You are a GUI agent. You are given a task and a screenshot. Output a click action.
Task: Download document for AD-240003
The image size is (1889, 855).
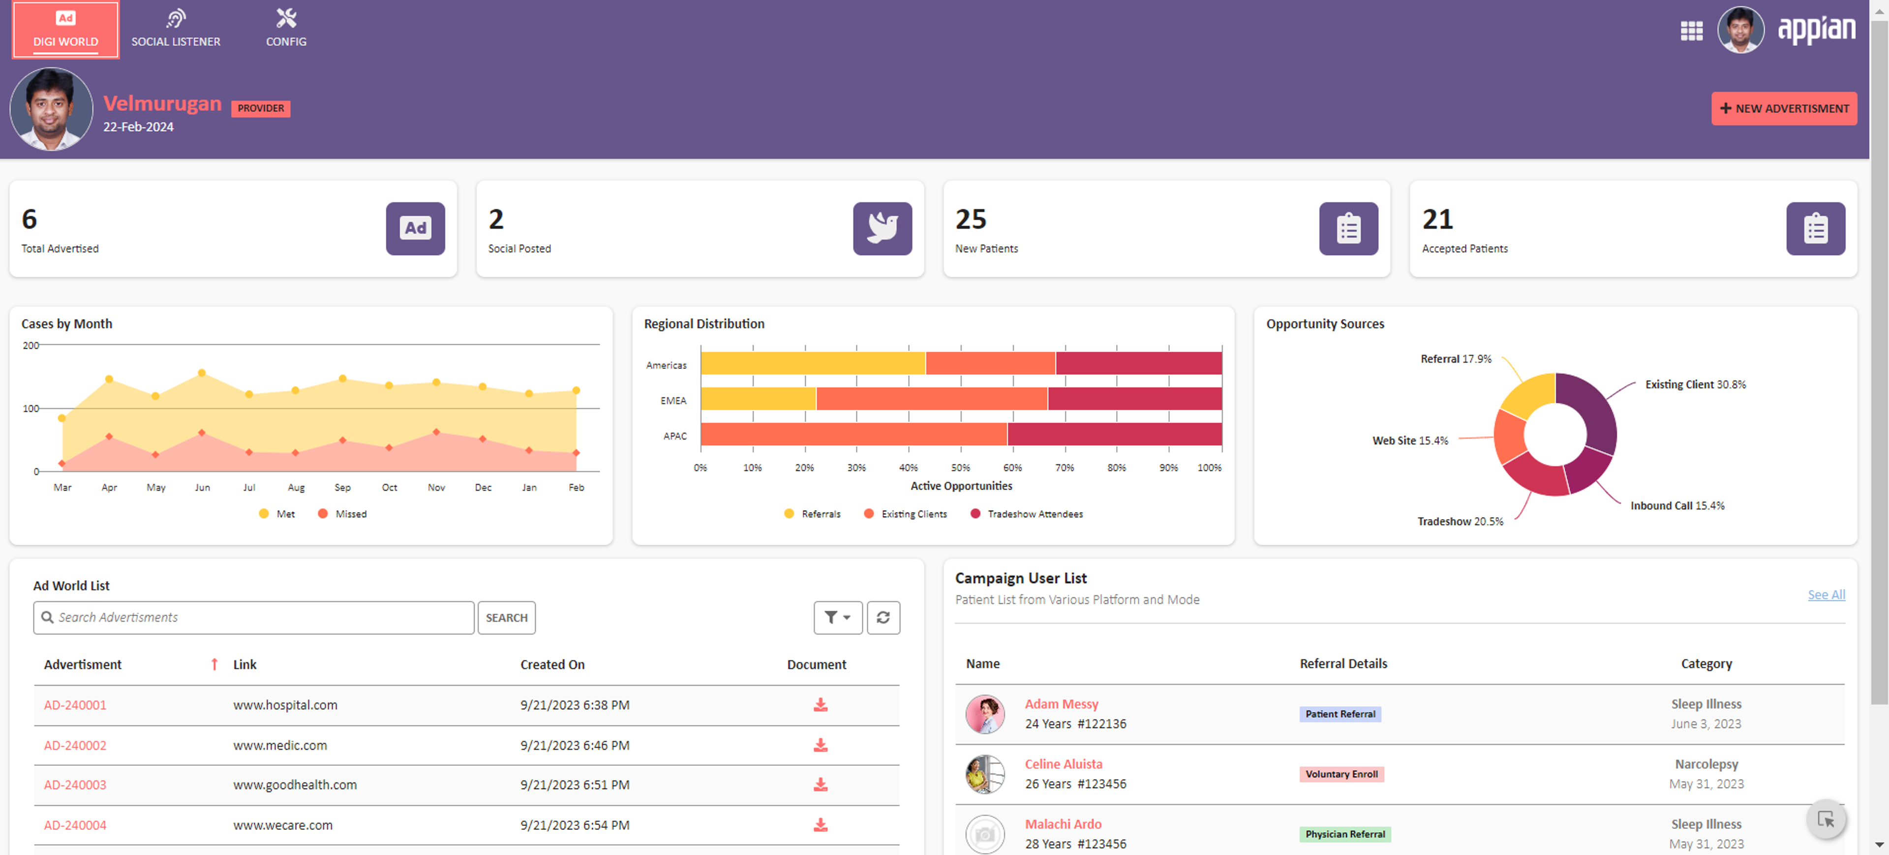point(821,785)
